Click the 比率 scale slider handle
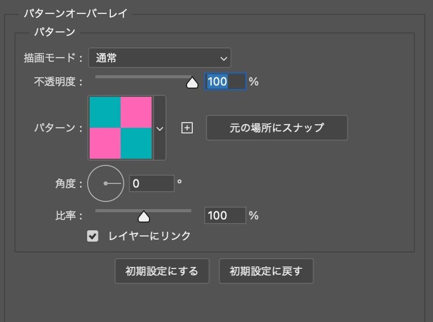The height and width of the screenshot is (322, 433). click(144, 216)
